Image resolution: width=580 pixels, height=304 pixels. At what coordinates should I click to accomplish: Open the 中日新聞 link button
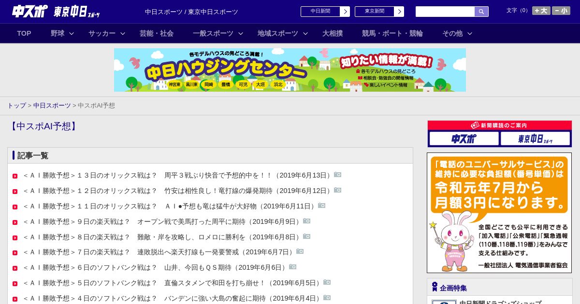(x=325, y=12)
